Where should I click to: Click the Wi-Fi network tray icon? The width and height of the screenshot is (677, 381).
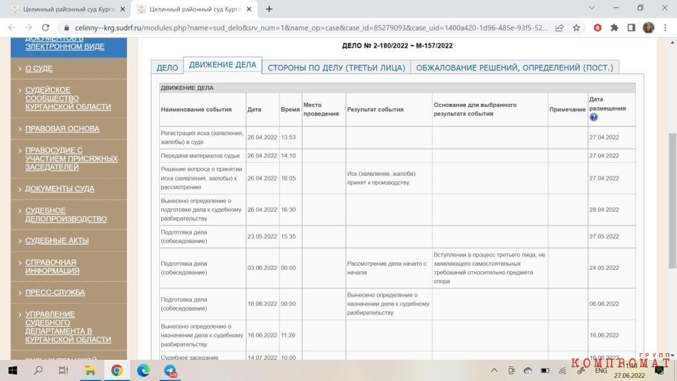tap(562, 370)
